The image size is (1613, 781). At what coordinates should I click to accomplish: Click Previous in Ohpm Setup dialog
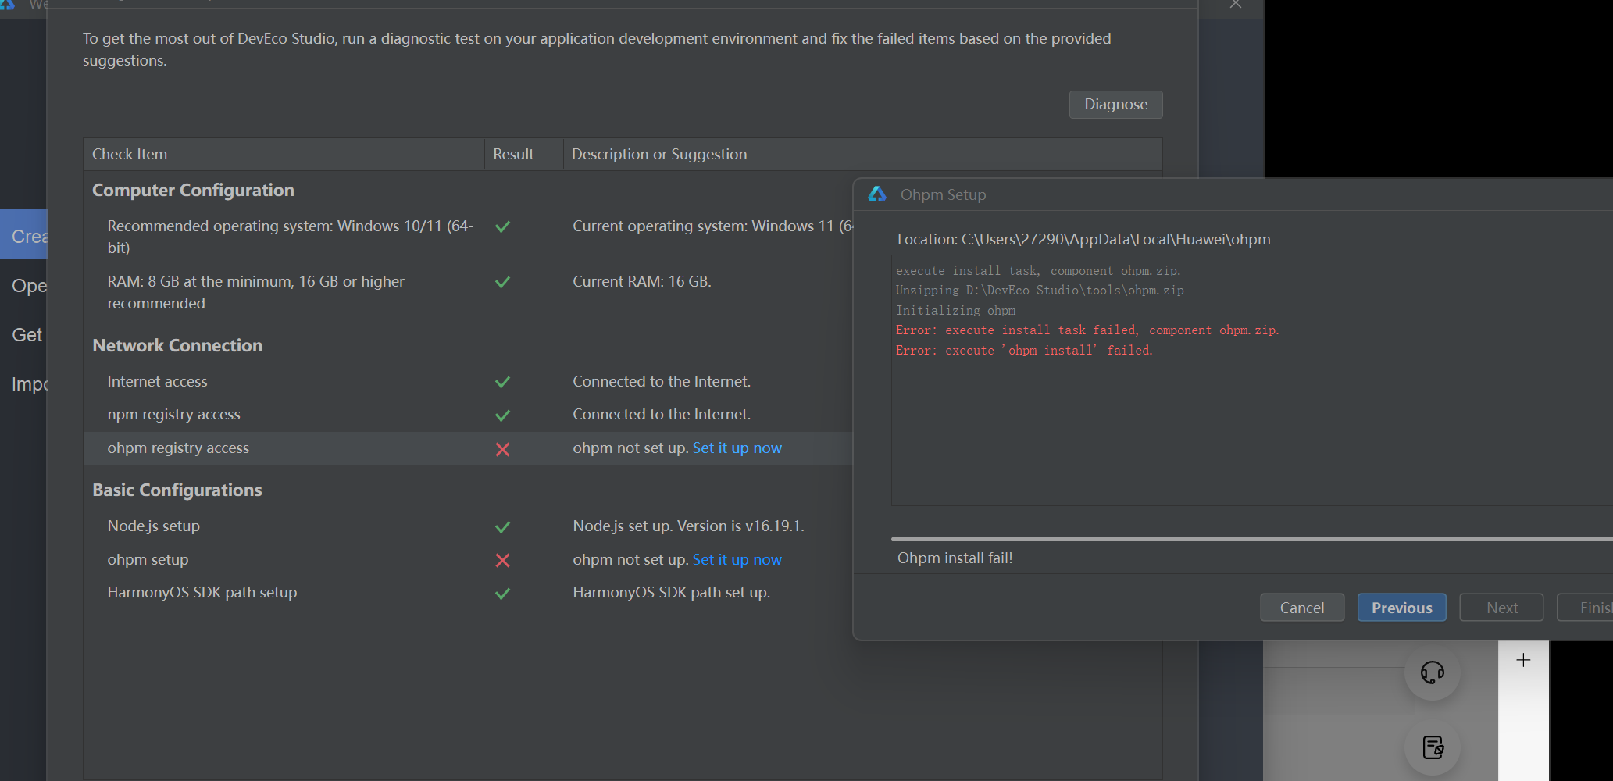tap(1401, 608)
